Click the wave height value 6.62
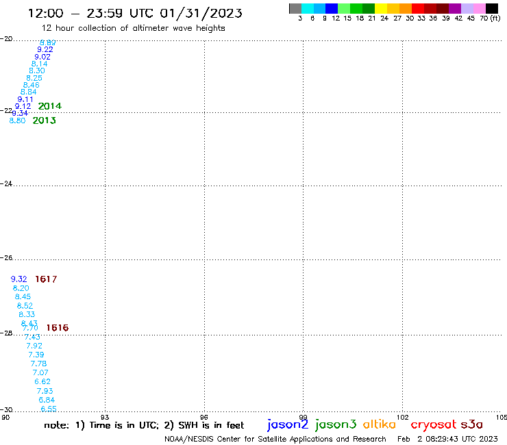 (x=42, y=381)
